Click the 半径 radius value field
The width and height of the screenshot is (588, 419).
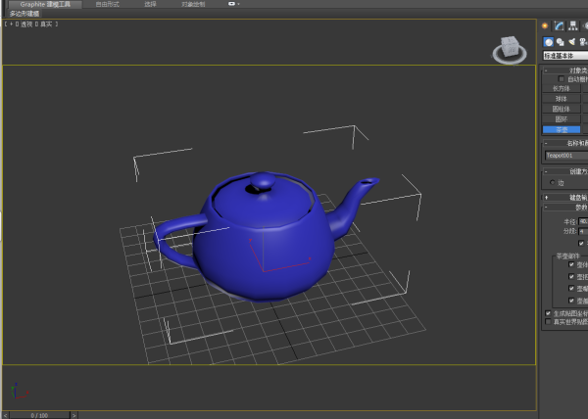pos(583,221)
